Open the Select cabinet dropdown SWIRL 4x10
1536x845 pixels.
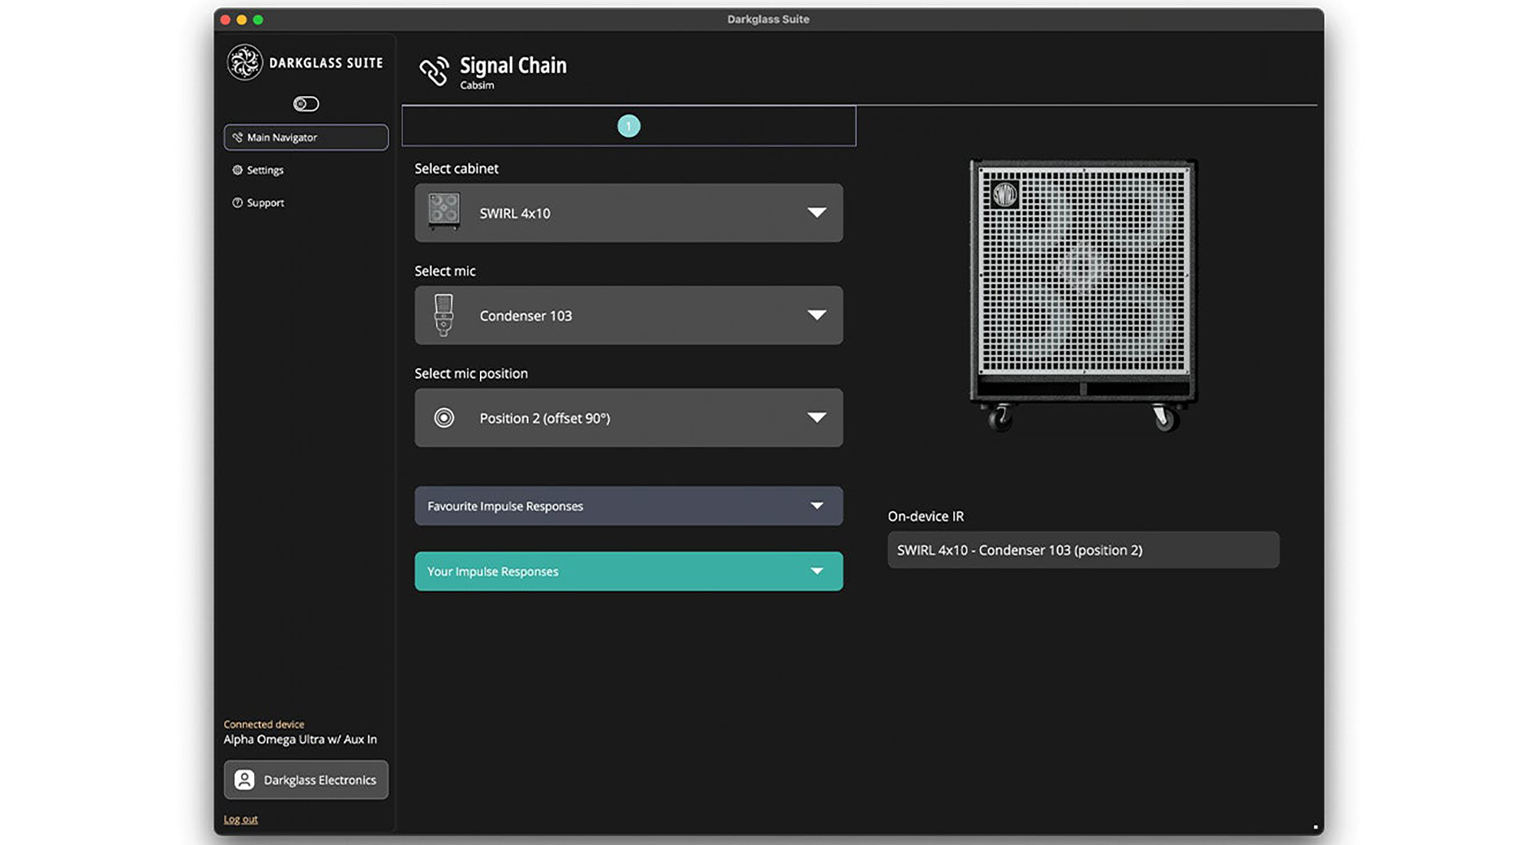tap(628, 213)
